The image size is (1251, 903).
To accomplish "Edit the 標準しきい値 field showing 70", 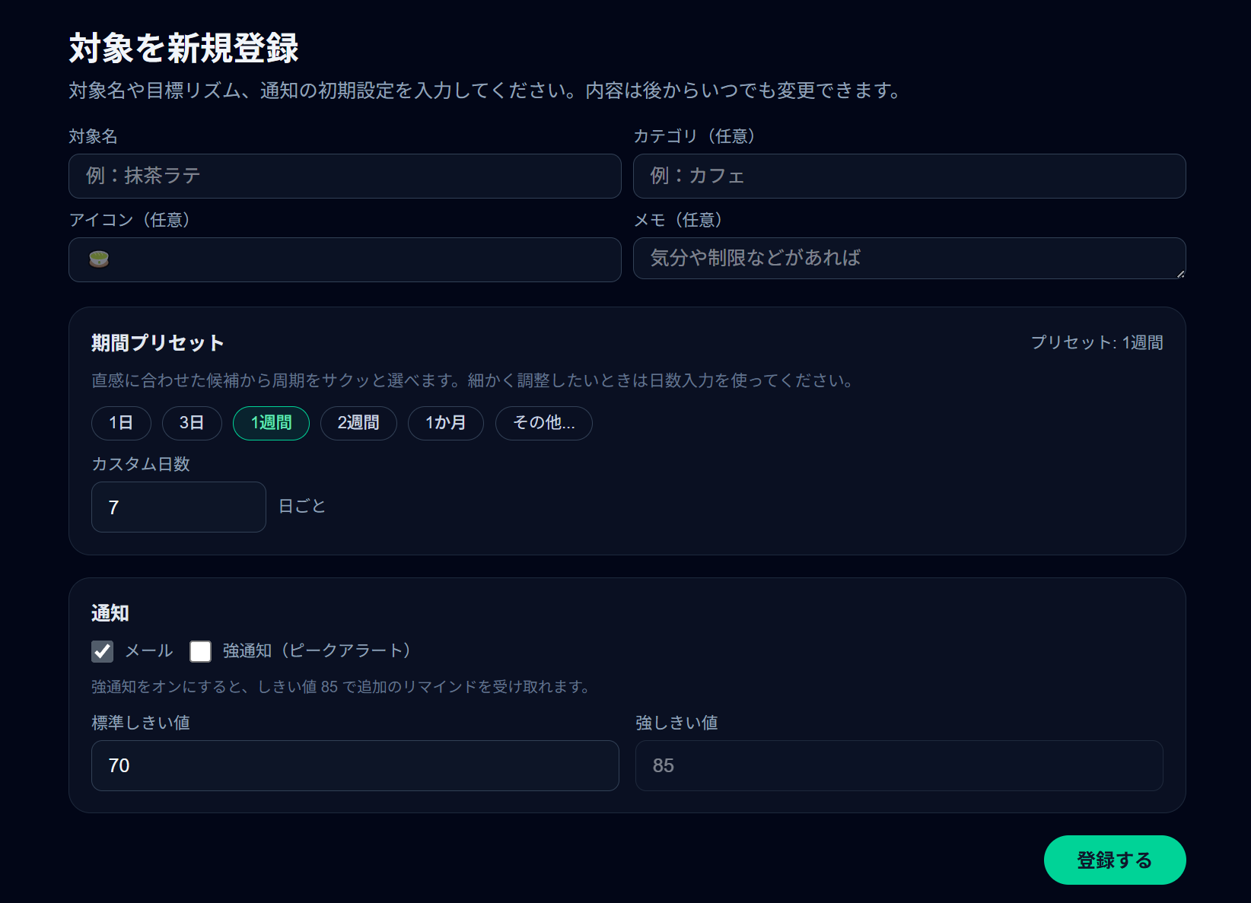I will click(355, 766).
